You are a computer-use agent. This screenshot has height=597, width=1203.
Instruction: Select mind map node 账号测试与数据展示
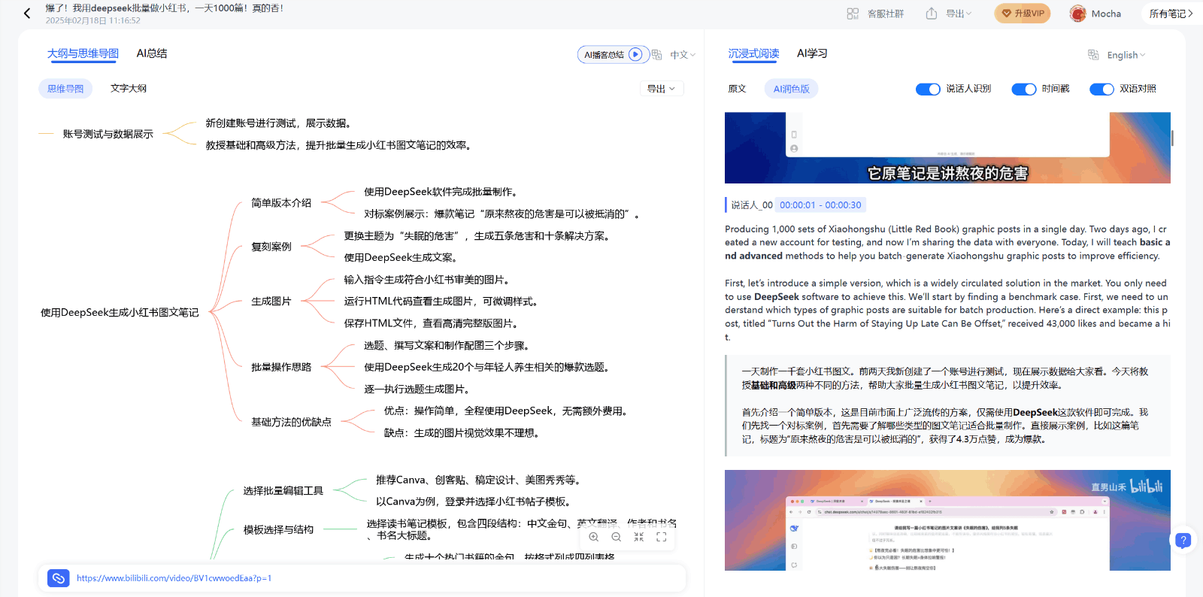pyautogui.click(x=108, y=134)
